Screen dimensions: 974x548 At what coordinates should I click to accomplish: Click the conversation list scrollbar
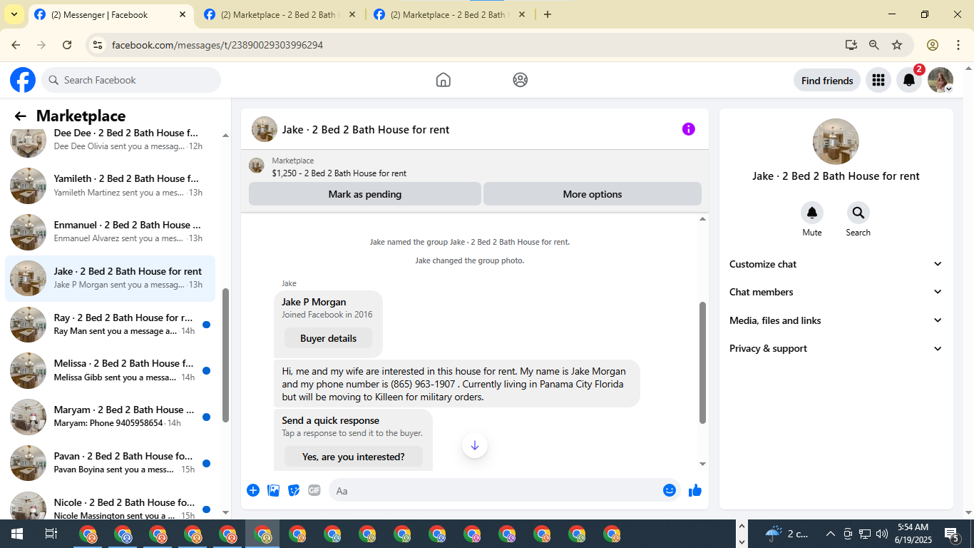pyautogui.click(x=226, y=355)
